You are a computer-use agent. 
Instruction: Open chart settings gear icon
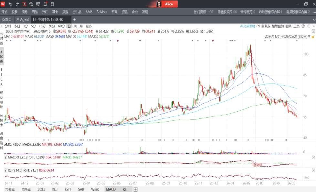pos(303,26)
